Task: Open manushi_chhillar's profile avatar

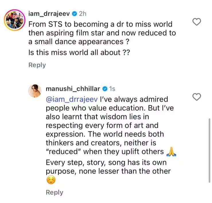Action: 36,91
